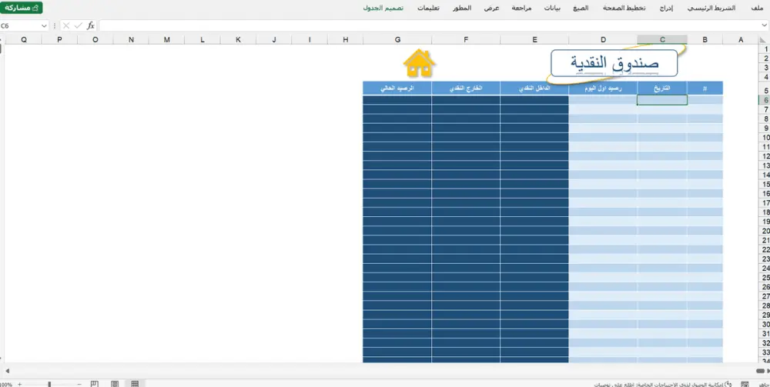Select the رصيد اول اليوم header cell
Screen dimensions: 770x387
tap(603, 88)
